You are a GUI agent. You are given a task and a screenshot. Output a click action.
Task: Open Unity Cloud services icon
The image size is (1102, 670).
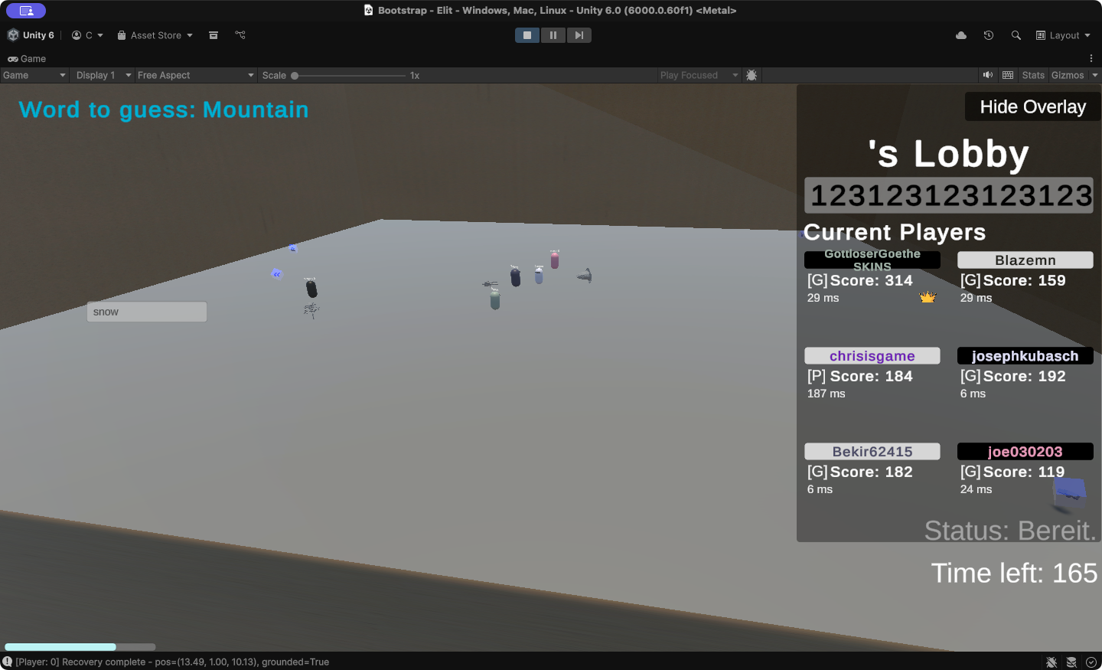pyautogui.click(x=961, y=35)
